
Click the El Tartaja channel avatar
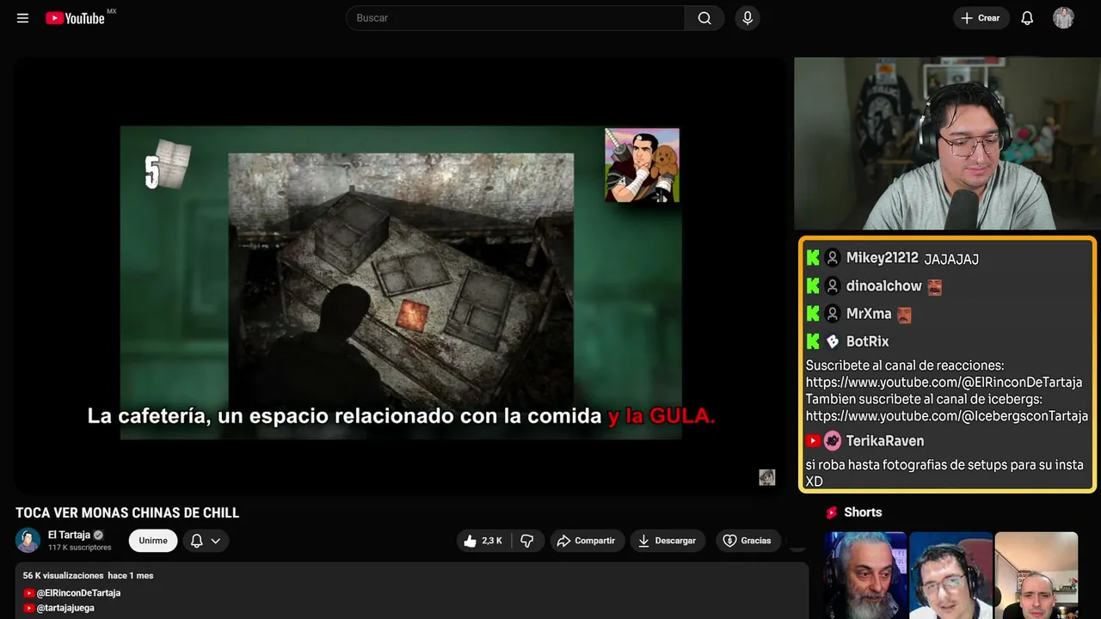28,540
